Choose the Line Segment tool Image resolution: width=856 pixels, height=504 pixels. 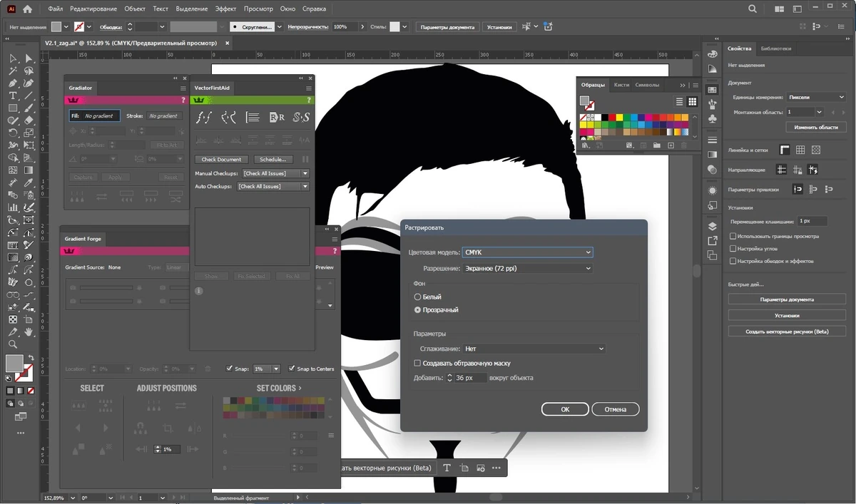(x=29, y=96)
